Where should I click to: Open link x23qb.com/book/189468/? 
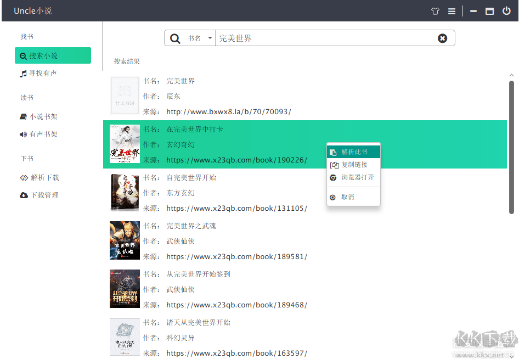[x=236, y=305]
